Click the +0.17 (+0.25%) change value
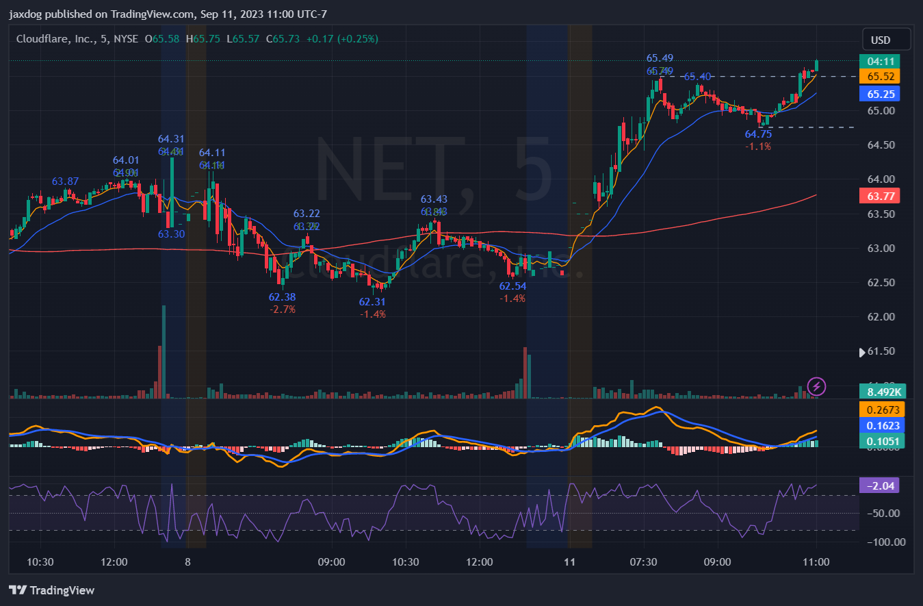 coord(342,39)
